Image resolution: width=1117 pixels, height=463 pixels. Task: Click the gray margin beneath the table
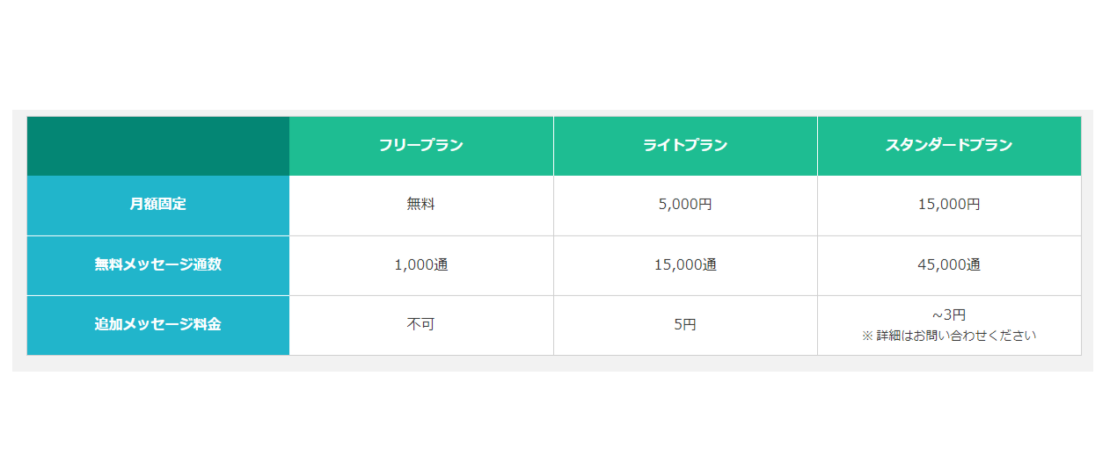[x=552, y=364]
